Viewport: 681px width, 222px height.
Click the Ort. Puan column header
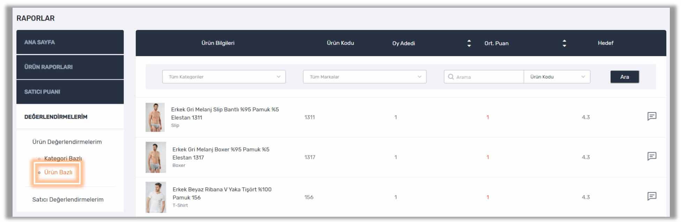tap(496, 43)
